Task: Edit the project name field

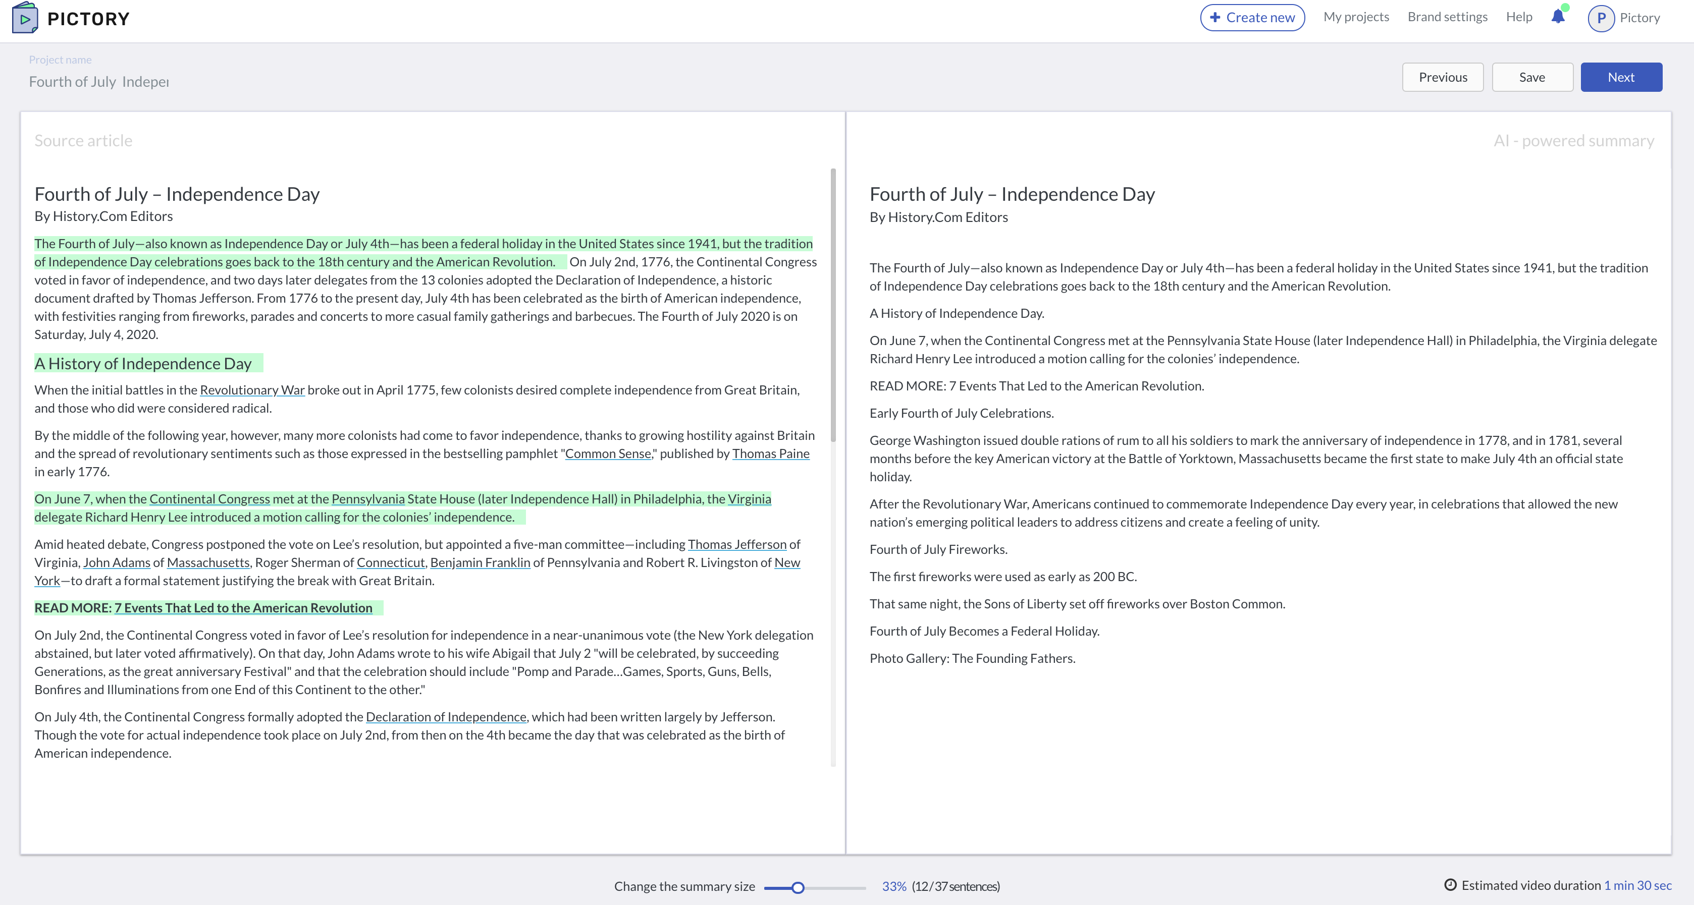Action: (98, 82)
